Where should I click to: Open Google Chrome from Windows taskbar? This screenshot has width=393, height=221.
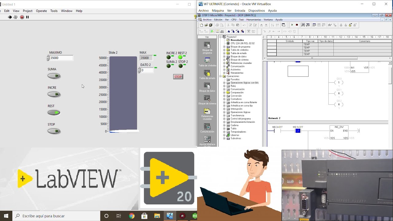point(132,216)
